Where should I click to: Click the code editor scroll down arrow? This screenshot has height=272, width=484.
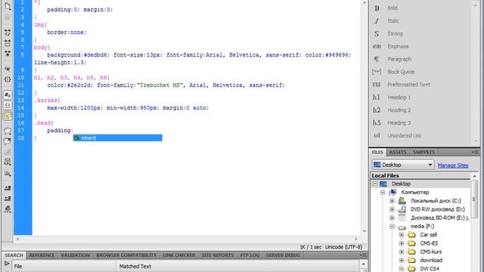pyautogui.click(x=365, y=231)
